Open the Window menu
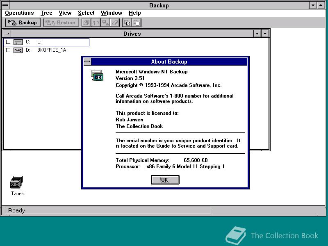 pyautogui.click(x=111, y=13)
